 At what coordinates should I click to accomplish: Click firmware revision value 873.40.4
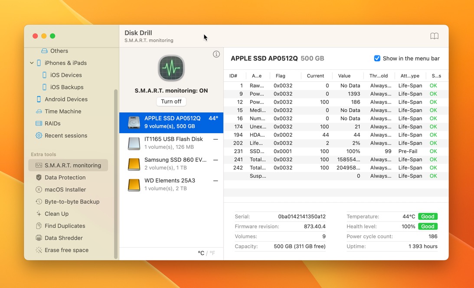pyautogui.click(x=315, y=227)
